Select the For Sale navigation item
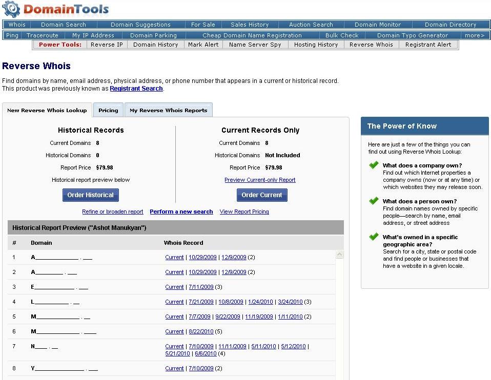Image resolution: width=491 pixels, height=380 pixels. pyautogui.click(x=203, y=25)
